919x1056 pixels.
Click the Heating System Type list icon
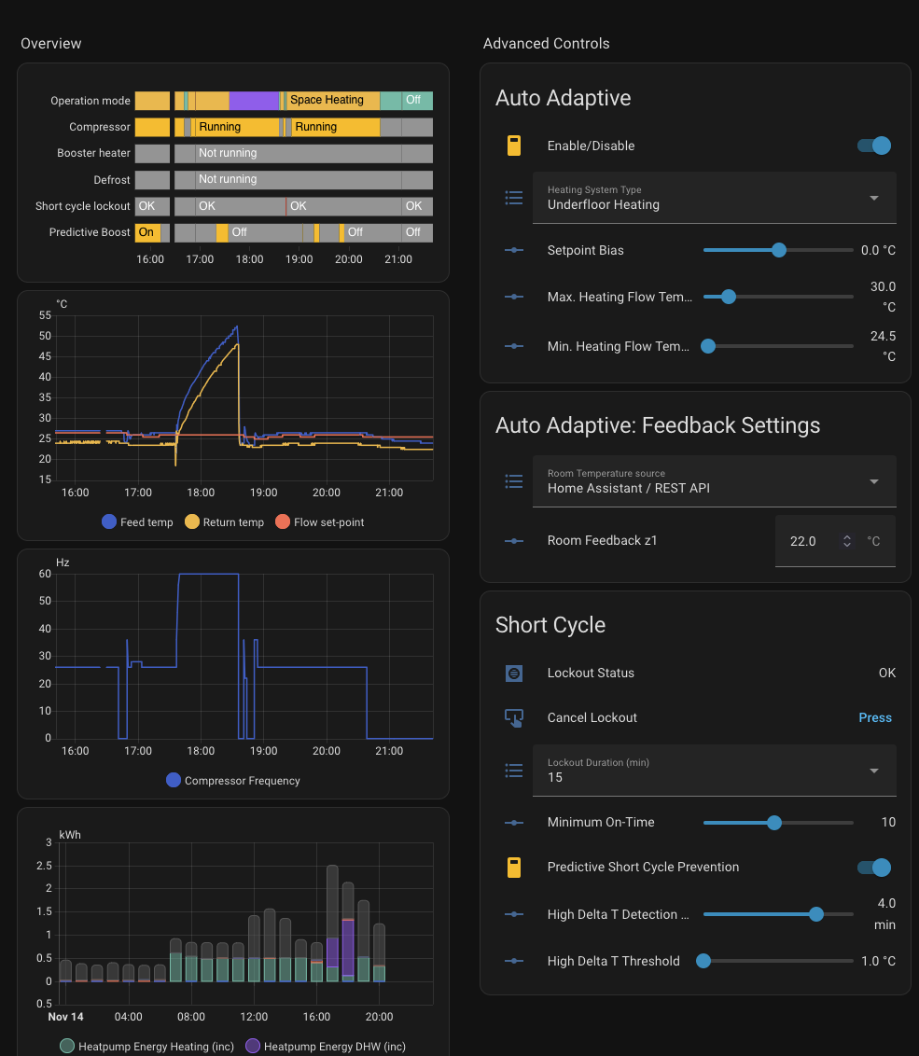point(513,197)
